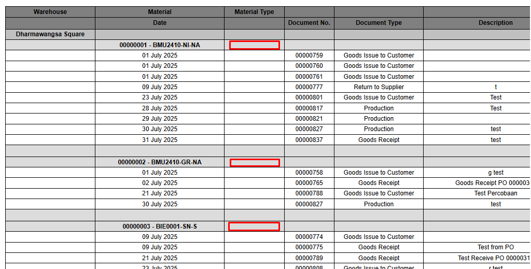531x269 pixels.
Task: Click the Document Type column header
Action: [379, 23]
